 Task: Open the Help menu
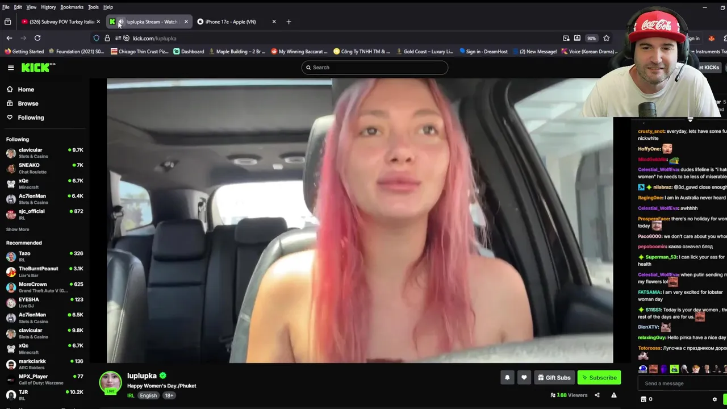[108, 7]
